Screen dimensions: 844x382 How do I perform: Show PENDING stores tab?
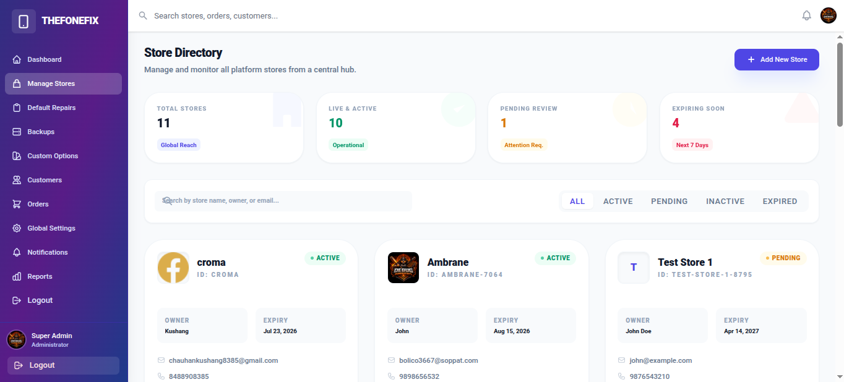[x=670, y=202]
